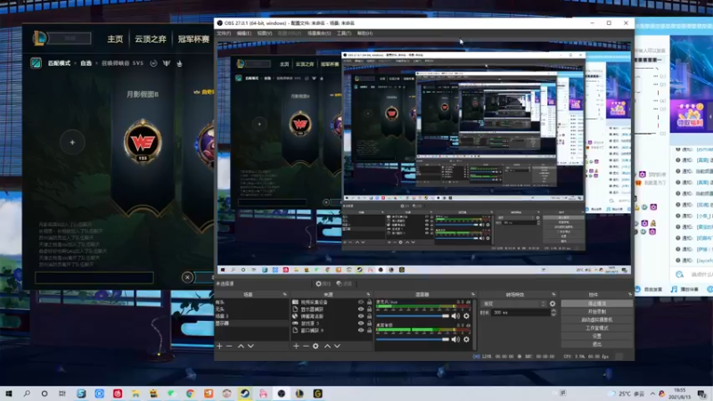
Task: Adjust the 桌面音频 volume slider
Action: point(412,340)
